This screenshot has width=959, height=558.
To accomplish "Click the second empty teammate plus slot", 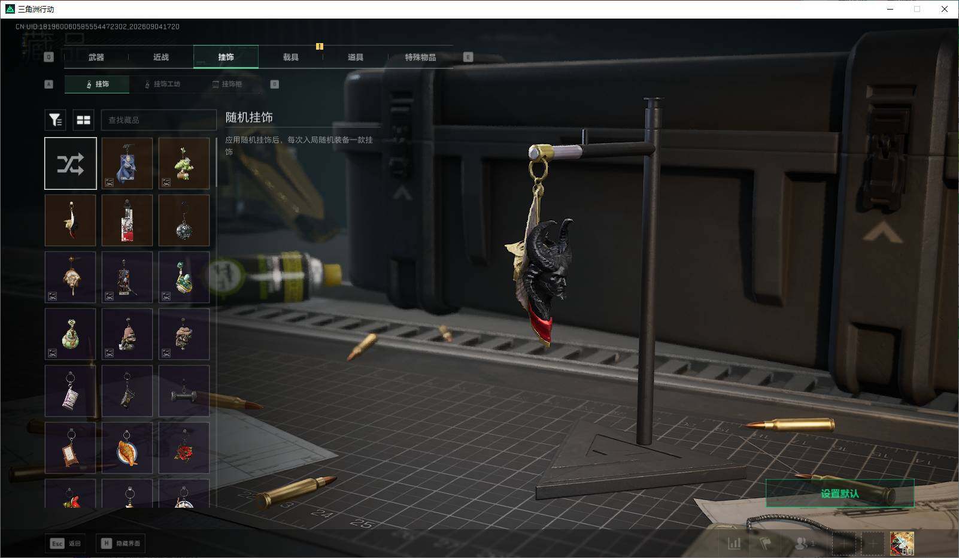I will coord(873,544).
